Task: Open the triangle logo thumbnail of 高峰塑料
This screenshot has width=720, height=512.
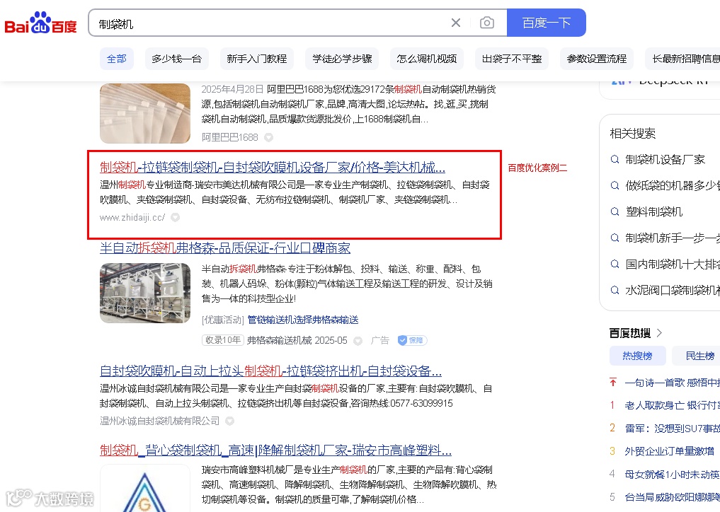Action: (x=145, y=488)
